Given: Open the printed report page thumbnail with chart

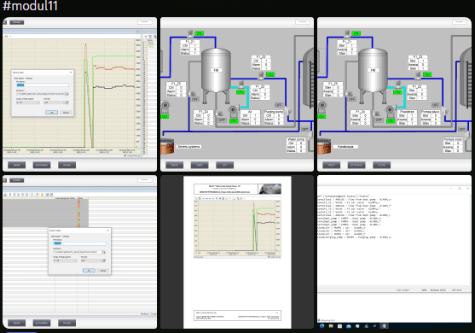Looking at the screenshot, I should [237, 252].
